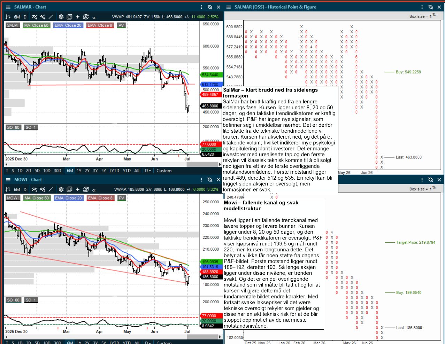The height and width of the screenshot is (344, 445).
Task: Add indicator icon in MOWI chart toolbar
Action: [34, 189]
